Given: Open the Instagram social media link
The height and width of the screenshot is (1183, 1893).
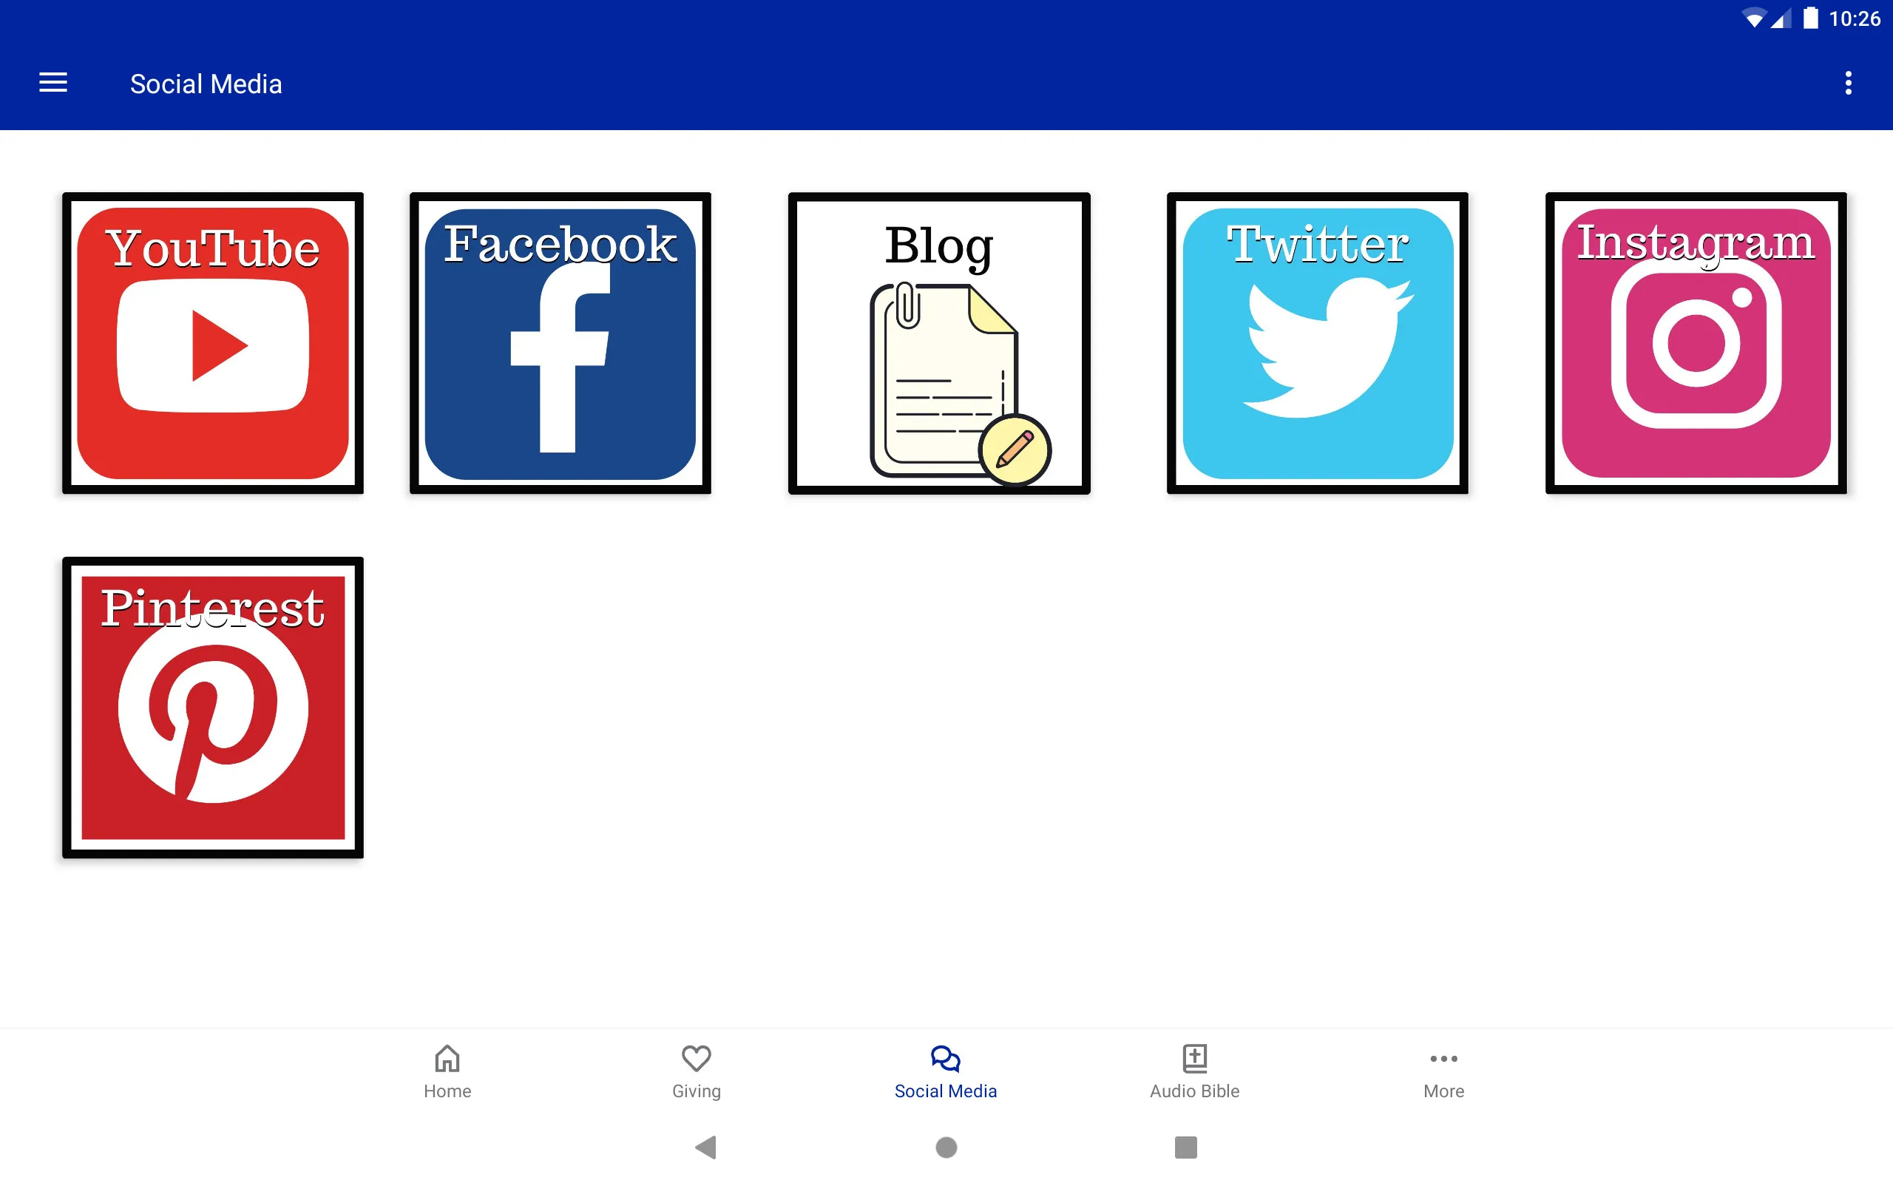Looking at the screenshot, I should pyautogui.click(x=1694, y=344).
